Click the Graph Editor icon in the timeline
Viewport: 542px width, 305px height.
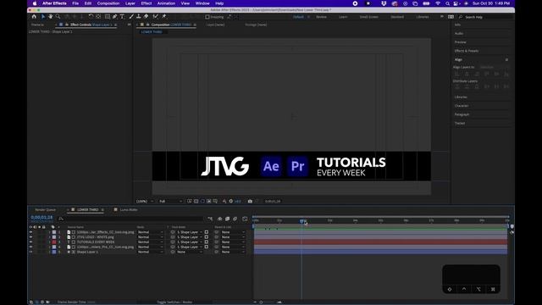coord(245,219)
